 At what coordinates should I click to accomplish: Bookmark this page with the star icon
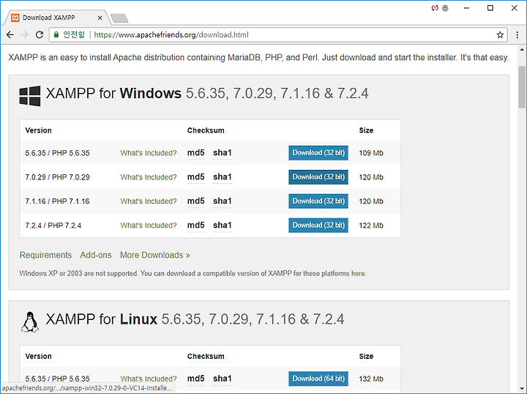coord(500,34)
